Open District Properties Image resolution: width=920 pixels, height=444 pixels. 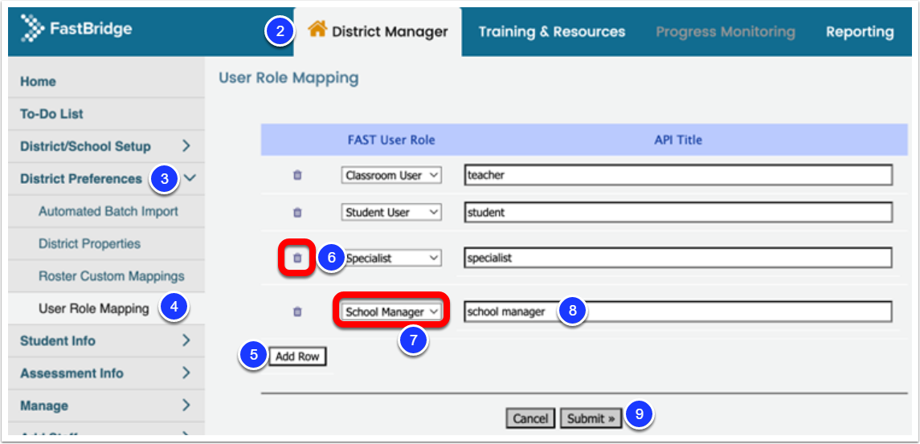coord(89,243)
